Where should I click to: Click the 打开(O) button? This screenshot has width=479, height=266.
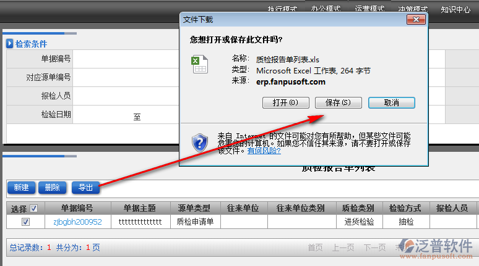286,102
